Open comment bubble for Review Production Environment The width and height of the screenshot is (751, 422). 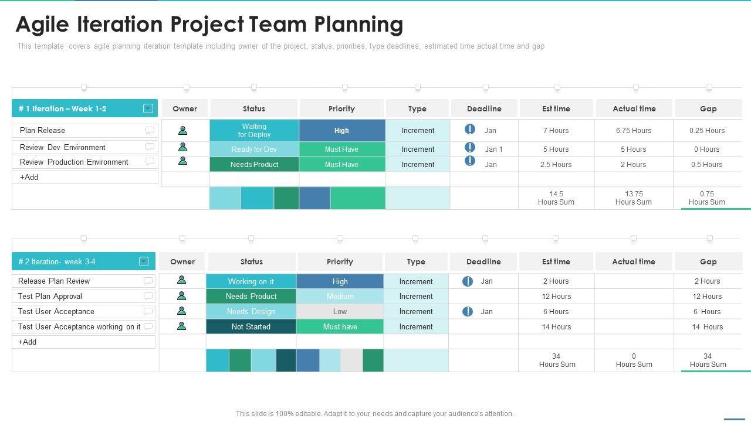coord(150,162)
